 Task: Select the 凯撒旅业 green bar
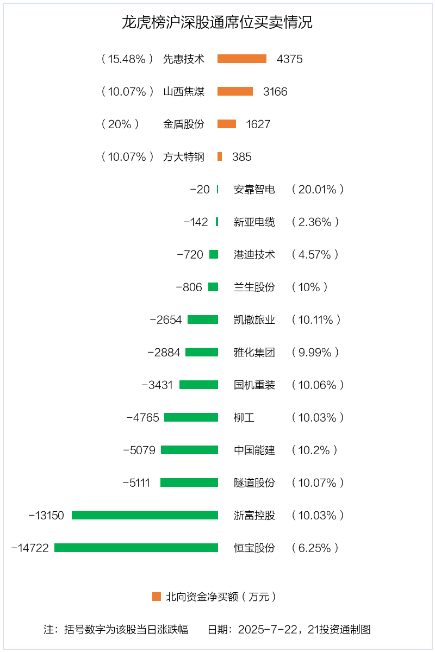coord(203,319)
